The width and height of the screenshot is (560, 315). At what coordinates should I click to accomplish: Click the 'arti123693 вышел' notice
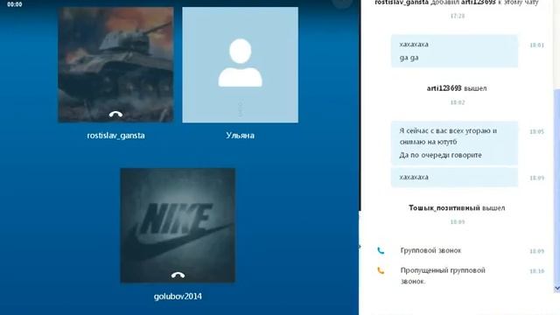pos(457,88)
